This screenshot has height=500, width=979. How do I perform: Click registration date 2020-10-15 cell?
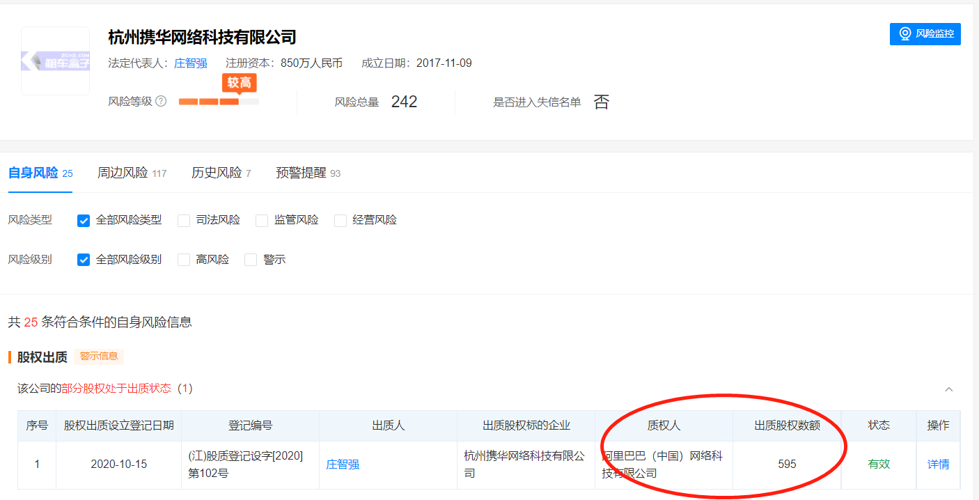[118, 464]
